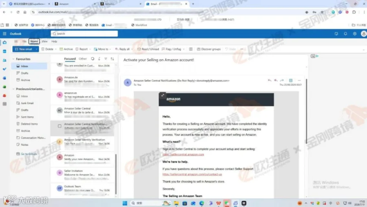Open the People module in left rail
Viewport: 367px width, 207px height.
(x=4, y=60)
